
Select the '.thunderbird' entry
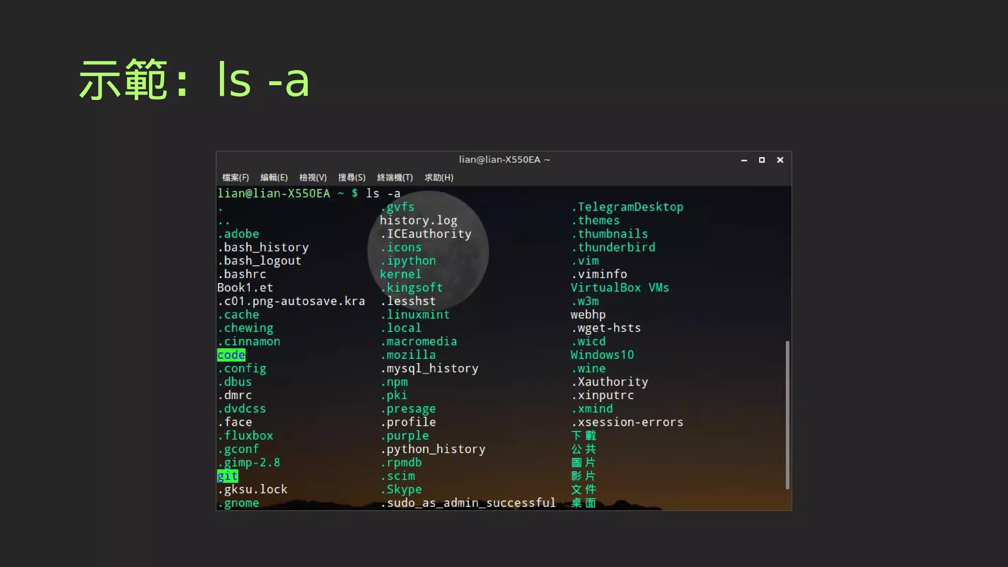[x=613, y=247]
